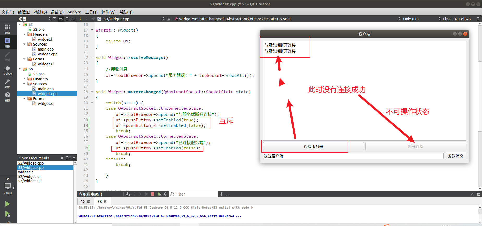Open the Welcome mode (欢迎) in sidebar
The image size is (482, 226).
8,29
